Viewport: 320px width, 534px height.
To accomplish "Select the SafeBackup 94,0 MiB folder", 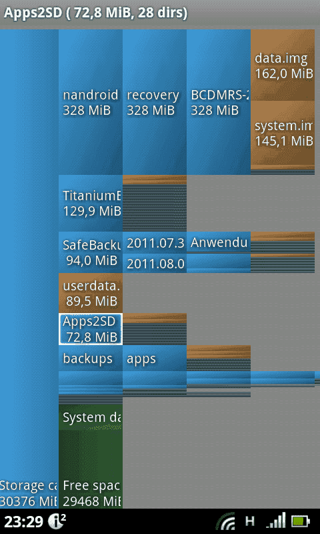I will click(x=91, y=252).
